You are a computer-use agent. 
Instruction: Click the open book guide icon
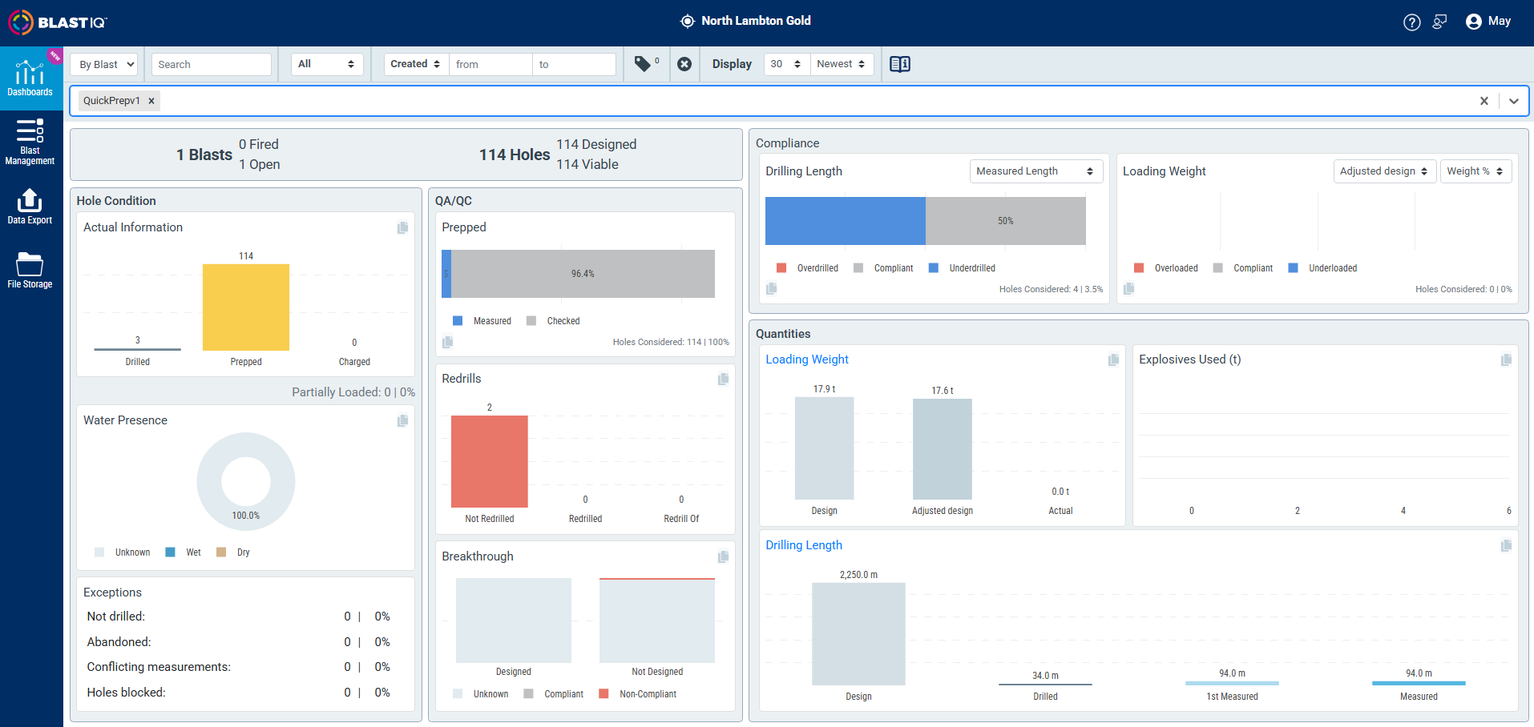tap(900, 64)
